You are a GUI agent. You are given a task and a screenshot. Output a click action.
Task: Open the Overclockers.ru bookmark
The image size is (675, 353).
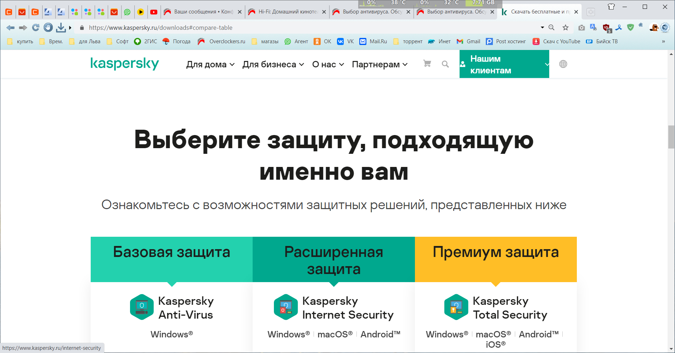pos(221,41)
